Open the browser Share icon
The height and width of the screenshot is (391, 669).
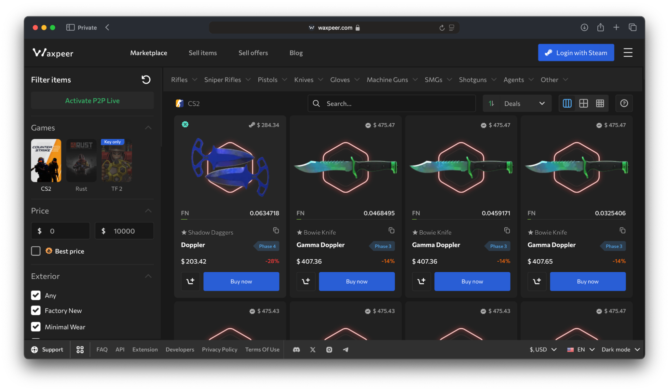click(x=600, y=27)
